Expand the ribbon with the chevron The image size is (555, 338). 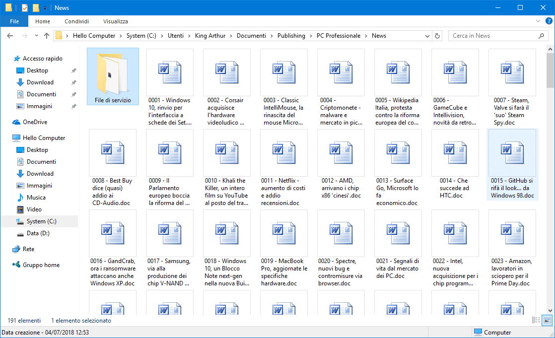click(539, 21)
